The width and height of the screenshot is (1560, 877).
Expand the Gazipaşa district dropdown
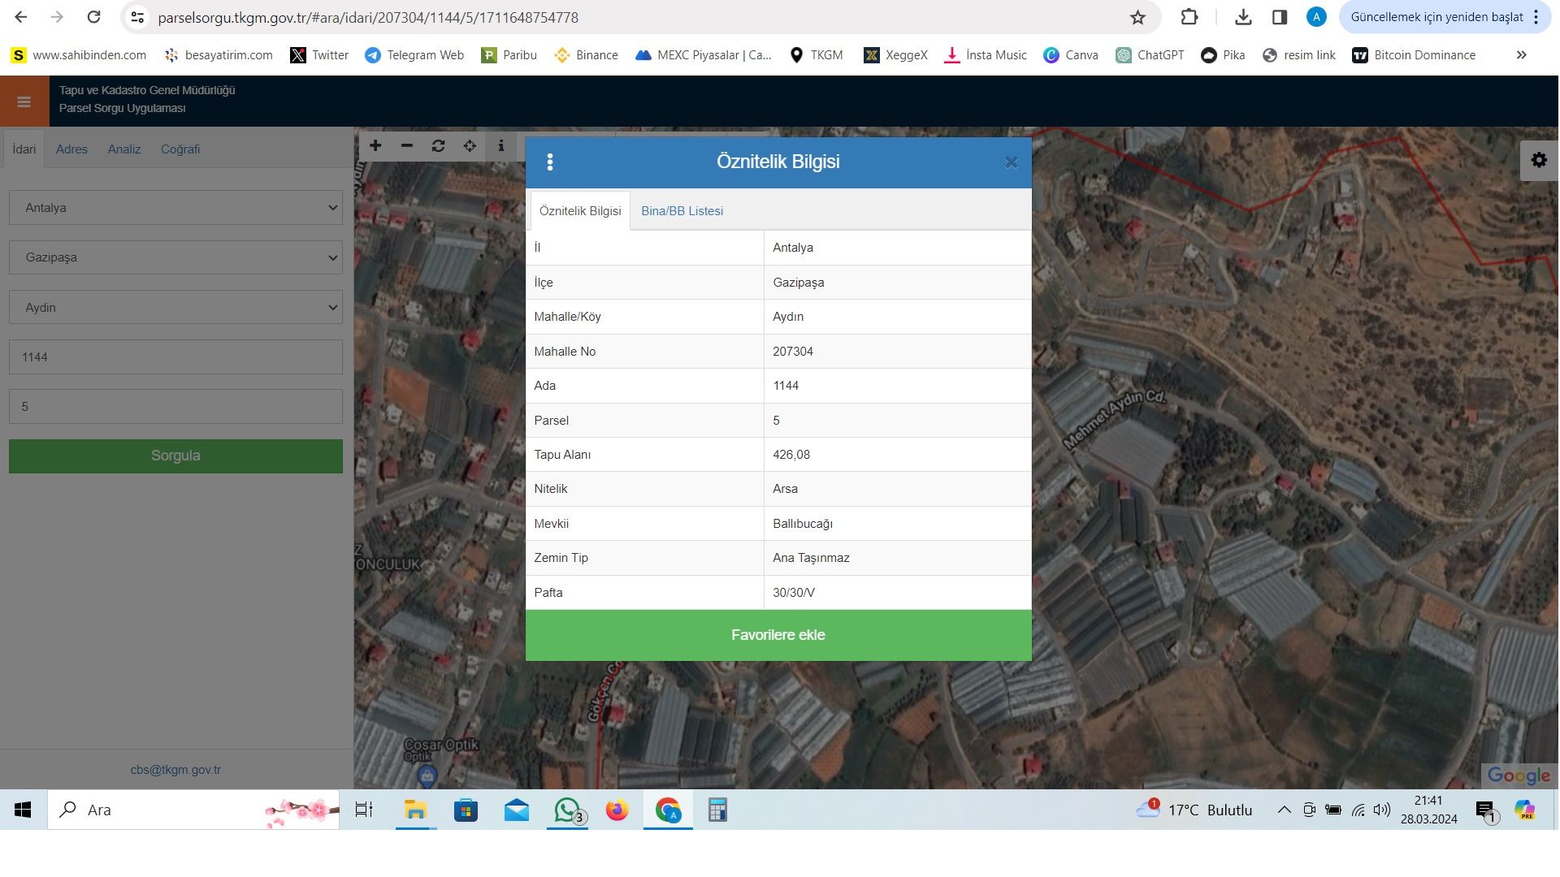point(175,257)
